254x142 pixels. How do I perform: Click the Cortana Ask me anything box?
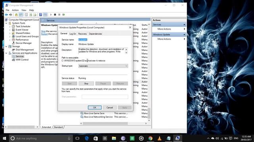click(x=40, y=138)
